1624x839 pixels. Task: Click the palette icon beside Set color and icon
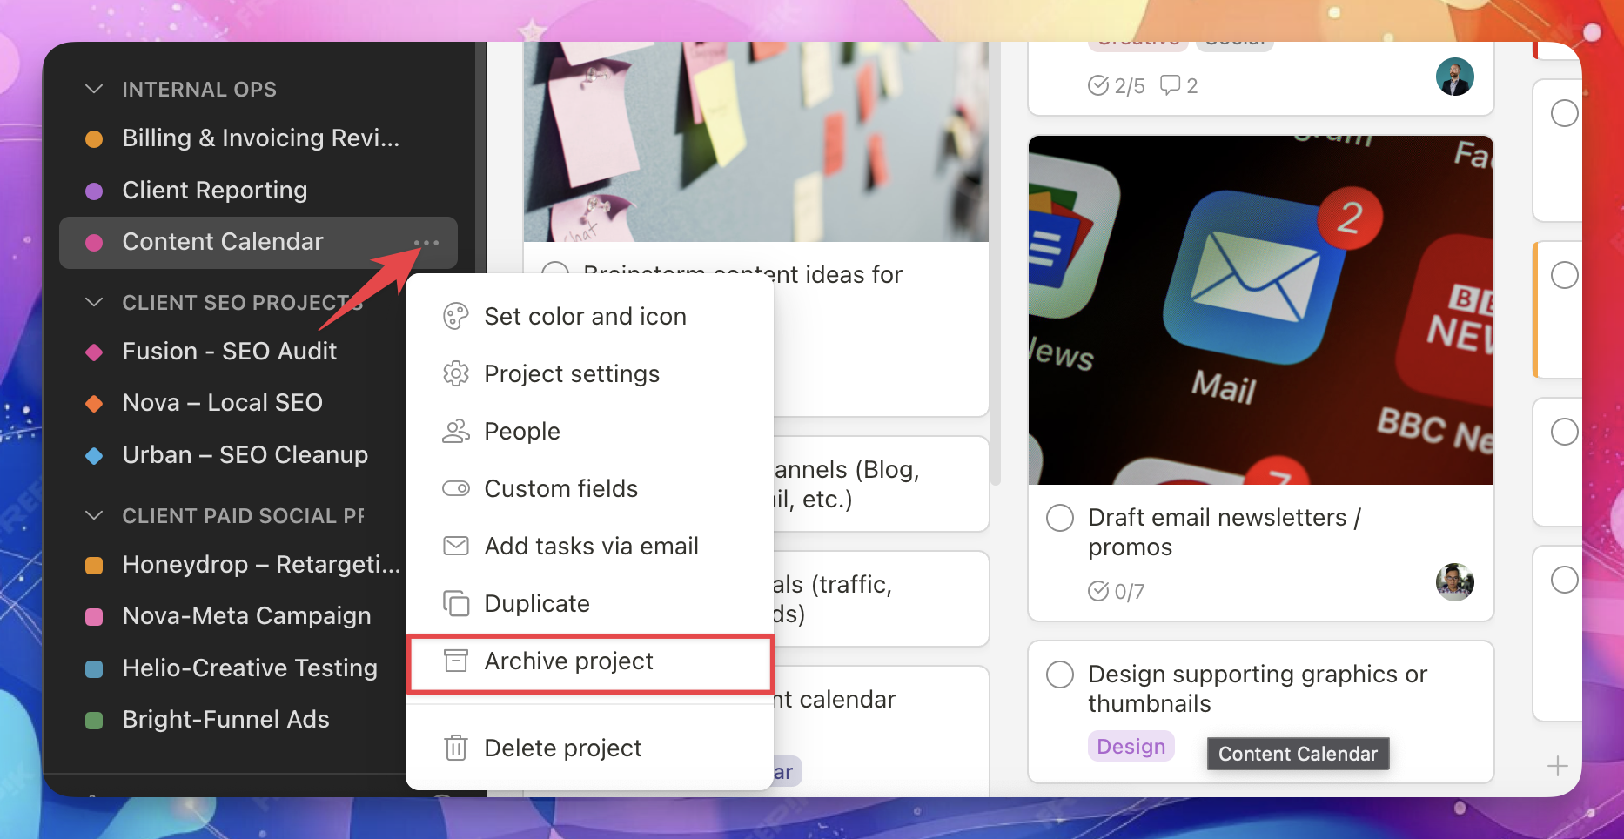456,316
